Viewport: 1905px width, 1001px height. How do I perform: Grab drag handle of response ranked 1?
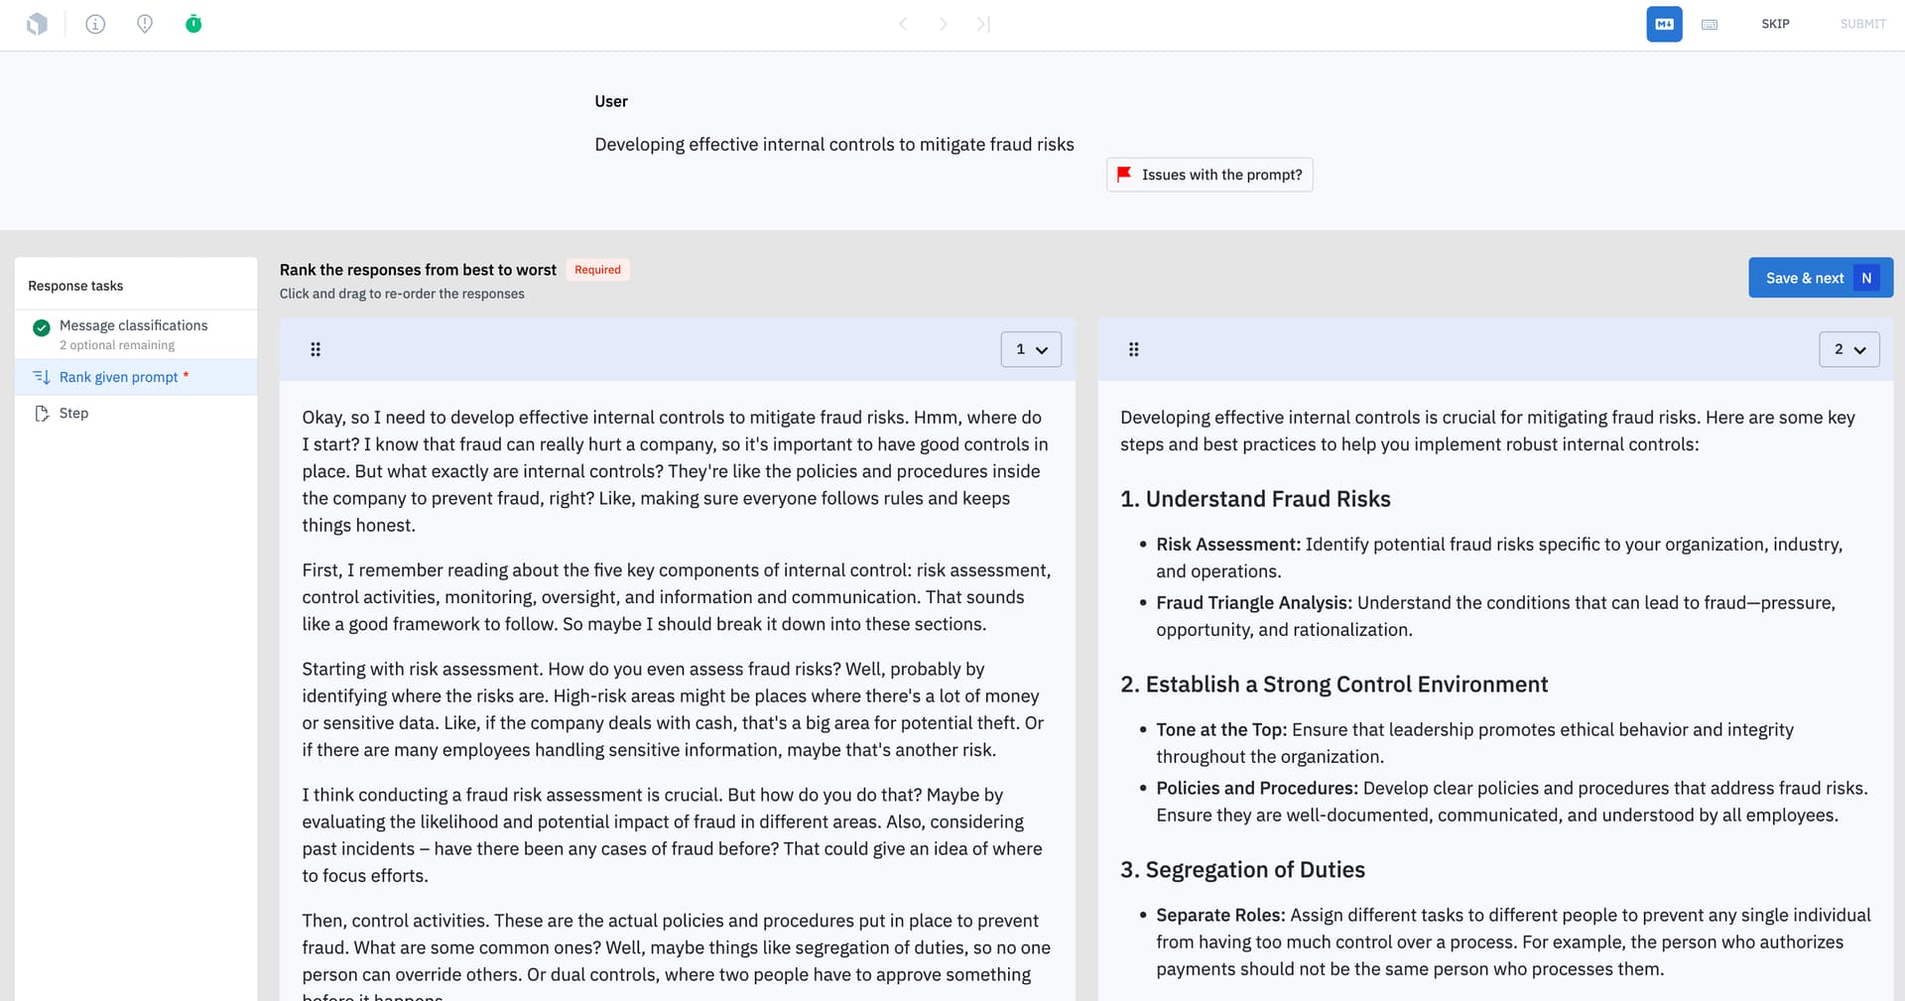[x=316, y=349]
